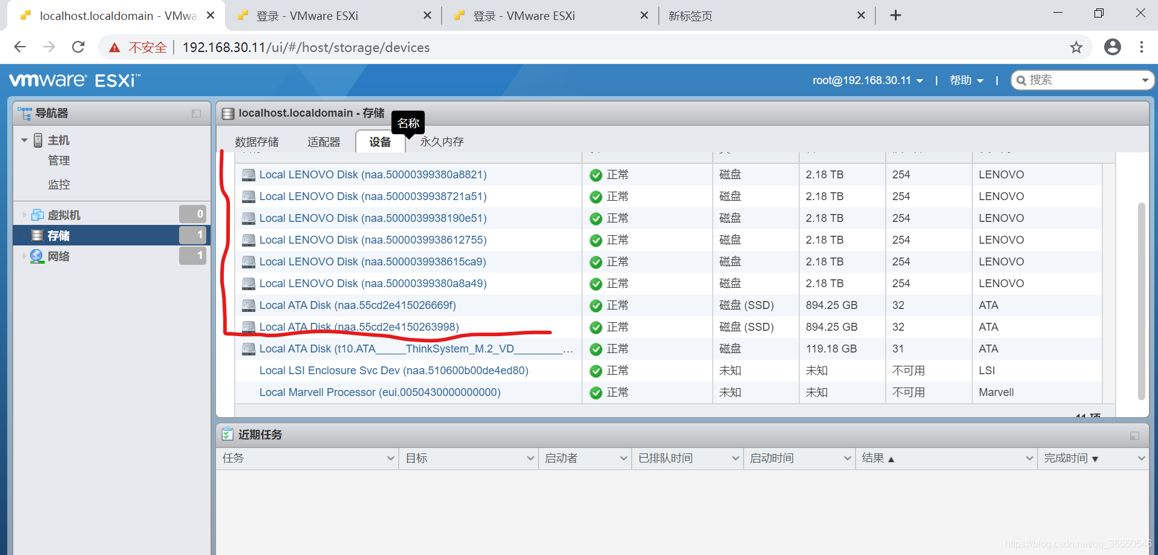Viewport: 1158px width, 555px height.
Task: Click the device table vertical scrollbar
Action: coord(1141,300)
